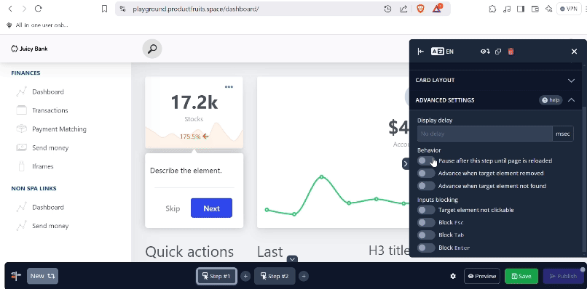Viewport: 587px width, 289px height.
Task: Select the Step #2 tab
Action: pyautogui.click(x=275, y=277)
